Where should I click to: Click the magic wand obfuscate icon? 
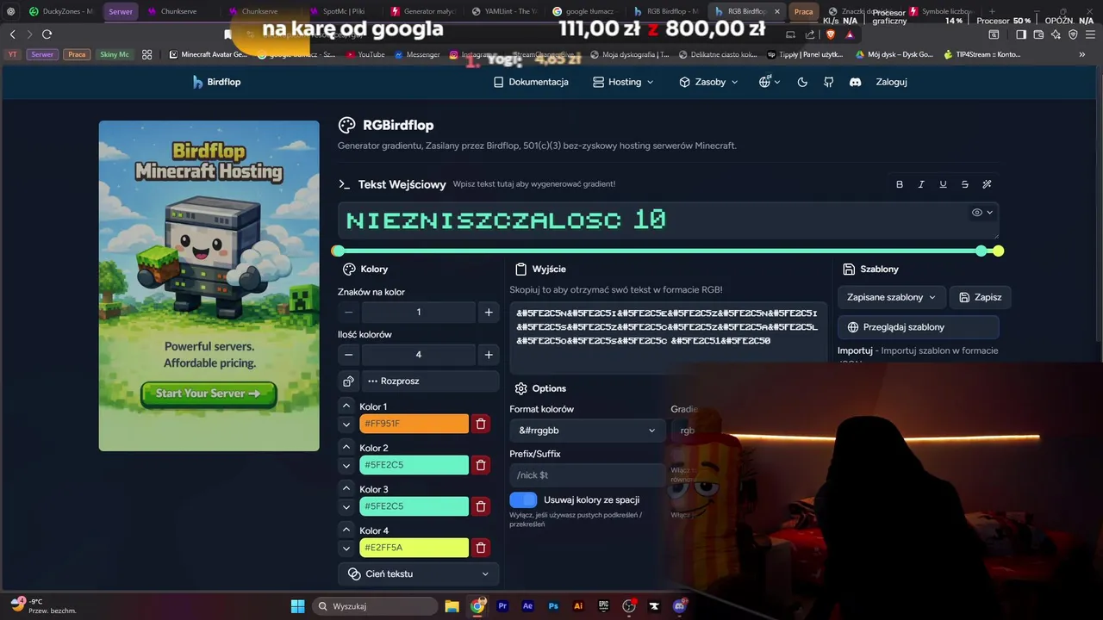(987, 184)
